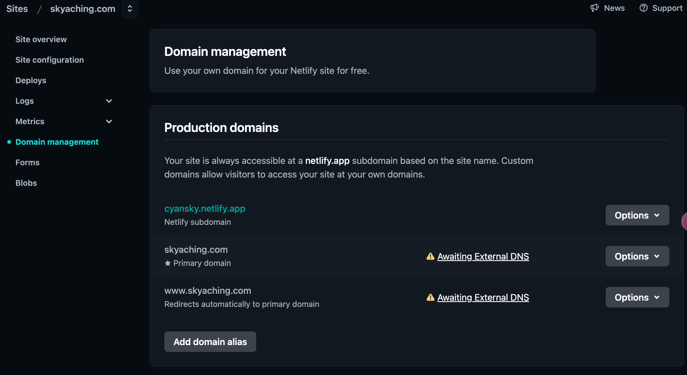
Task: Click 'Netlify subdomain' label text
Action: click(198, 222)
